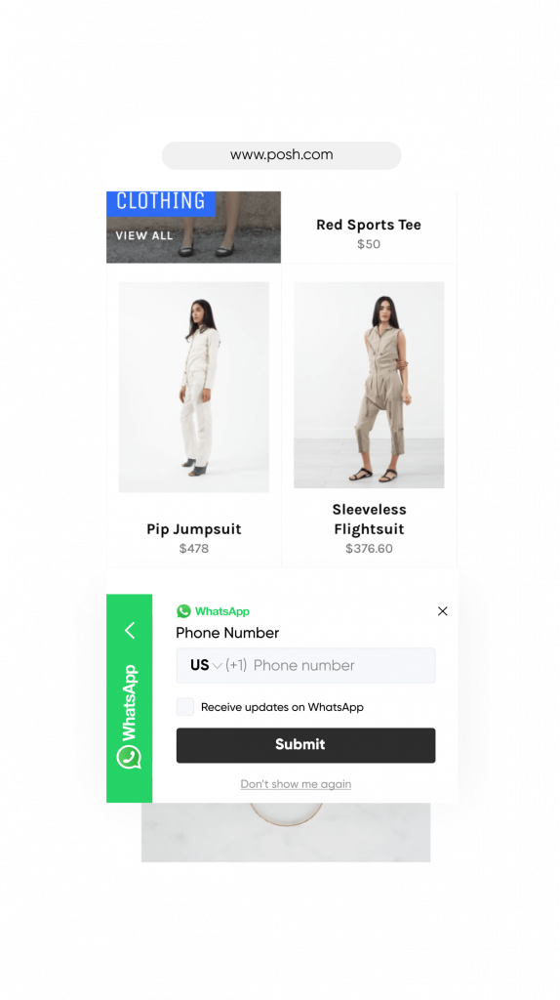560x1000 pixels.
Task: Expand country list via chevron next to US
Action: coord(218,666)
